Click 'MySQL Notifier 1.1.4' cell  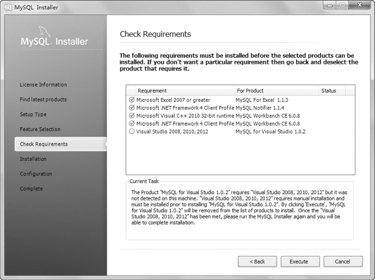coord(260,108)
